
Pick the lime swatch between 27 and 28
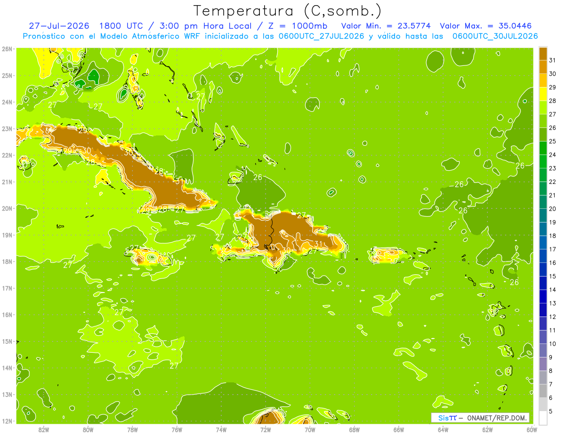coord(543,107)
